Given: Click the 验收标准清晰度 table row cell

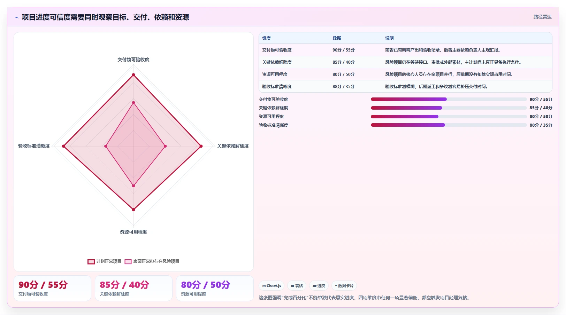Looking at the screenshot, I should pos(277,87).
